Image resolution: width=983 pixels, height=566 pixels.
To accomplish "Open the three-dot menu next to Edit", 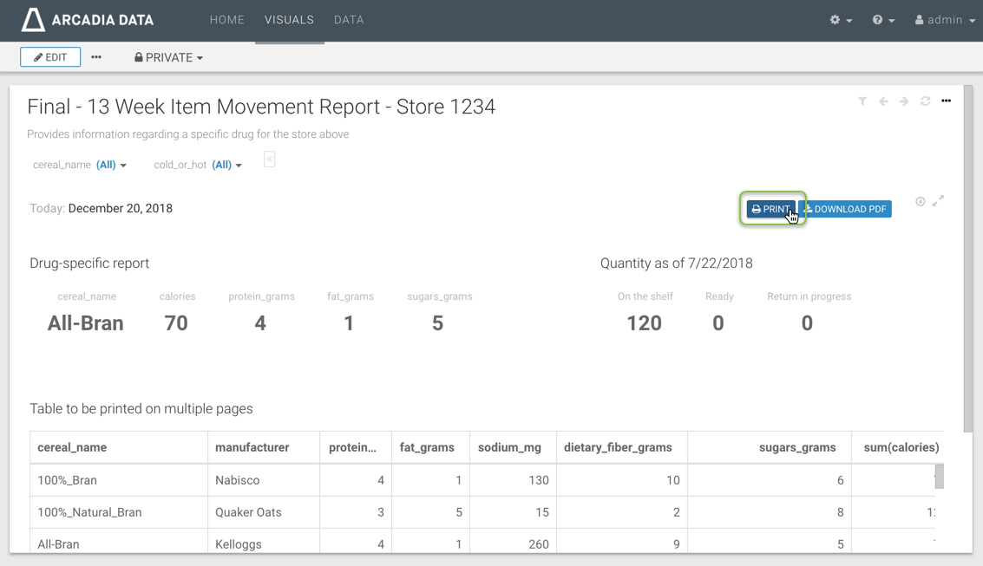I will point(96,57).
